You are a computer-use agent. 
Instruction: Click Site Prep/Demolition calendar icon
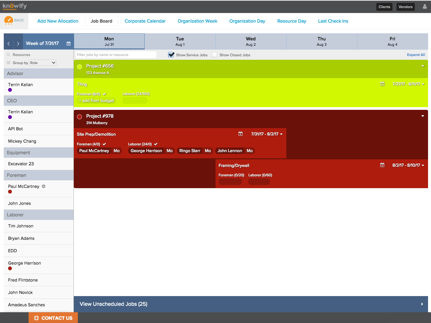pyautogui.click(x=241, y=134)
